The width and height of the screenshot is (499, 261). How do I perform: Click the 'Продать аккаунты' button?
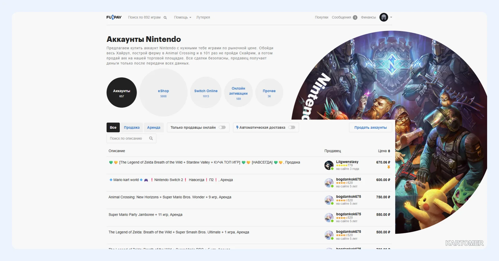(370, 128)
